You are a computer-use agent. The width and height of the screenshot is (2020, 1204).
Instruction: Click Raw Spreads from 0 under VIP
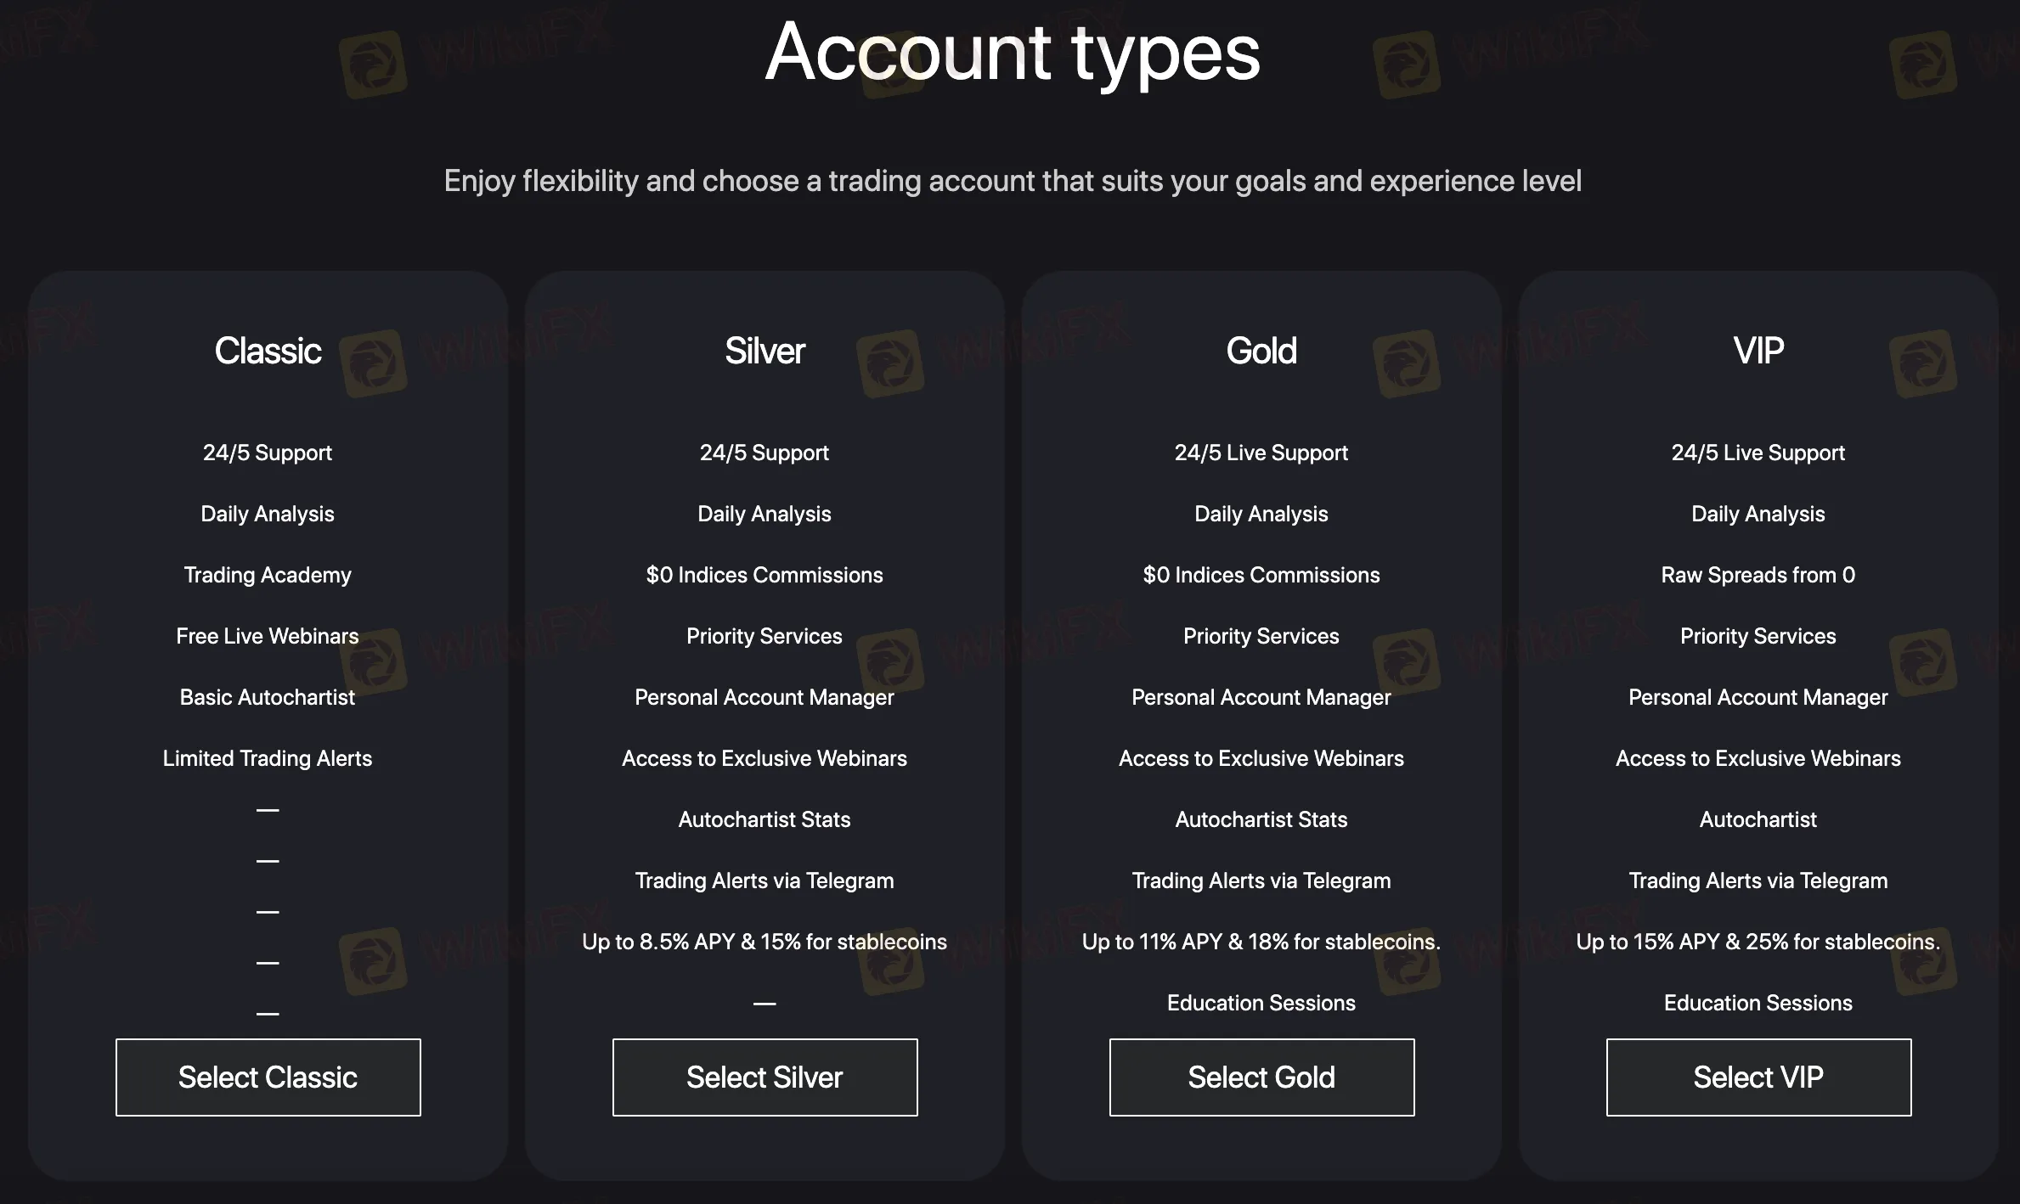pyautogui.click(x=1757, y=575)
